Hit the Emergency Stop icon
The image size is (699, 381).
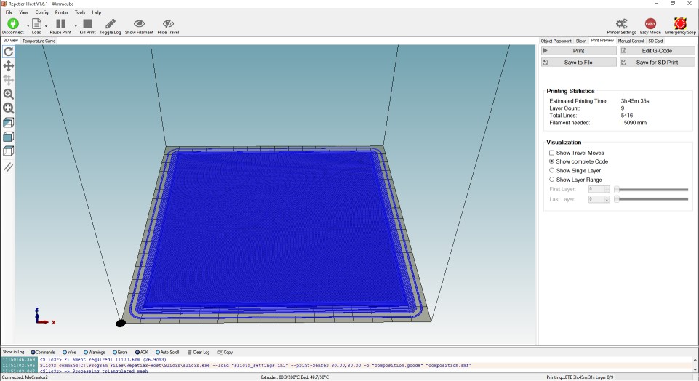679,24
